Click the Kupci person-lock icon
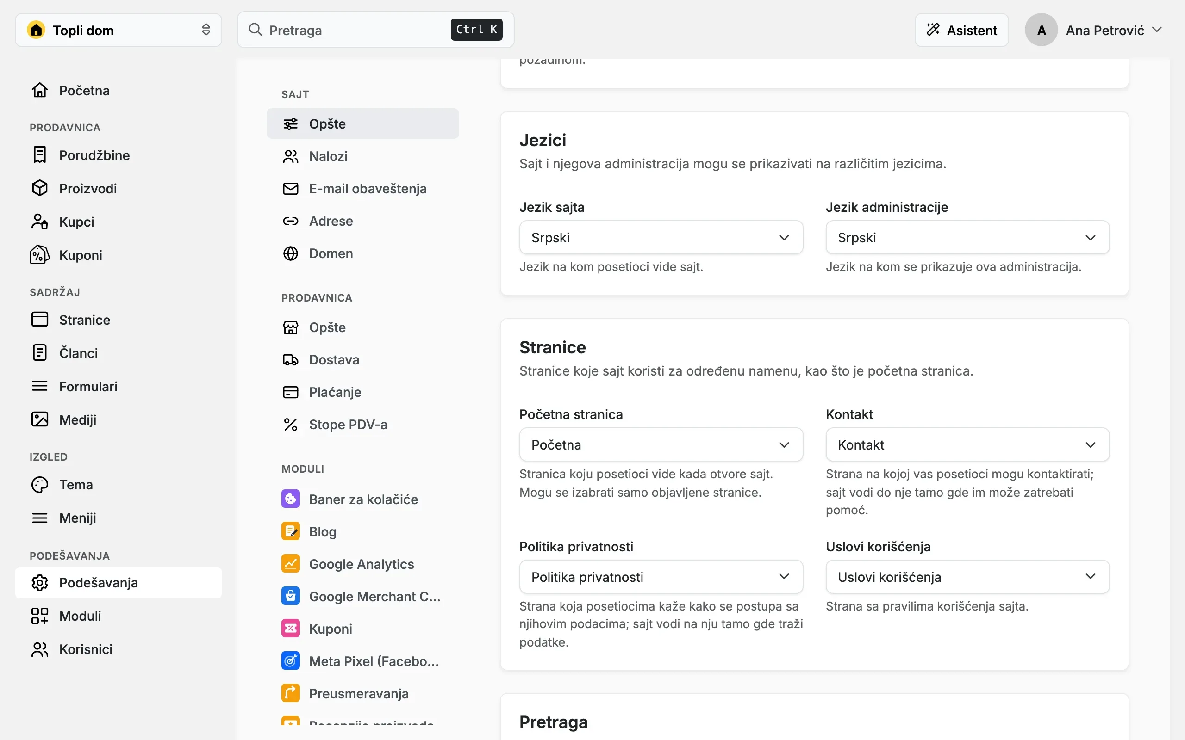 (x=40, y=222)
